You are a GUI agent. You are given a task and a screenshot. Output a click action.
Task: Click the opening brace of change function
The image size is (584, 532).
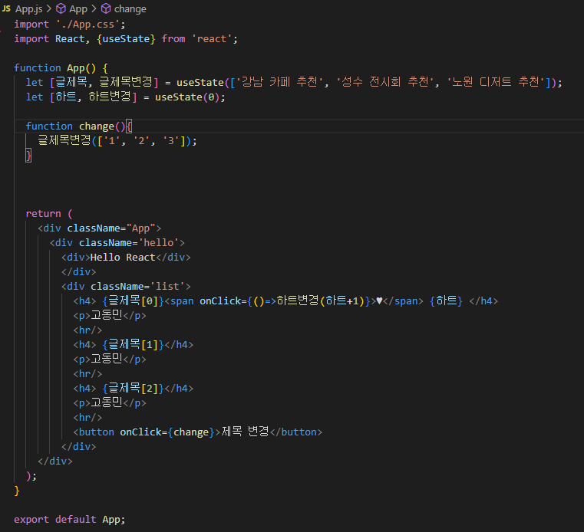(129, 126)
